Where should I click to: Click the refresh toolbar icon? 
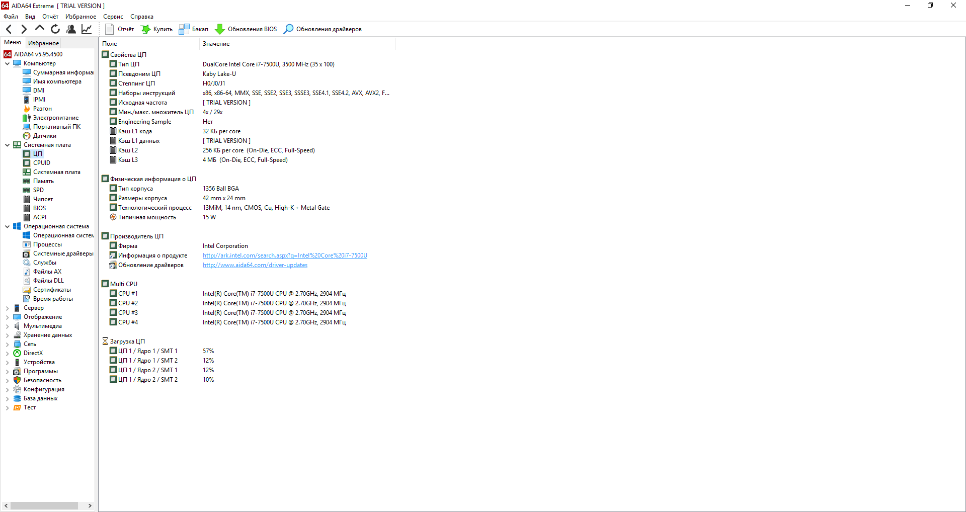[55, 29]
